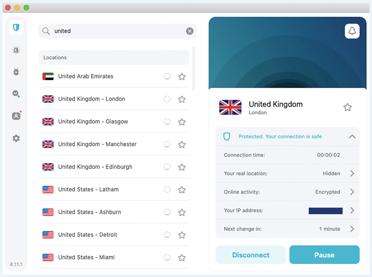Expand the Your real location row chevron
The height and width of the screenshot is (277, 372).
point(352,174)
